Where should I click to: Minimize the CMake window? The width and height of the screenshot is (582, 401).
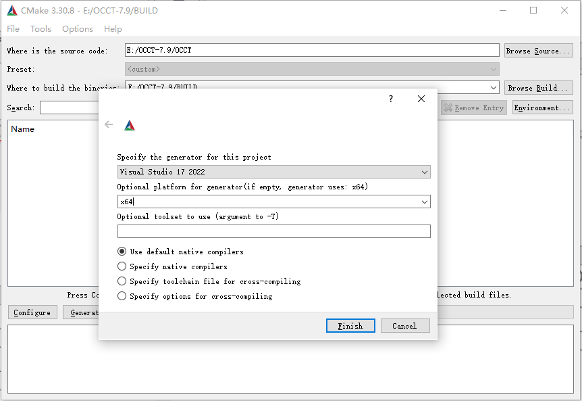pos(503,10)
